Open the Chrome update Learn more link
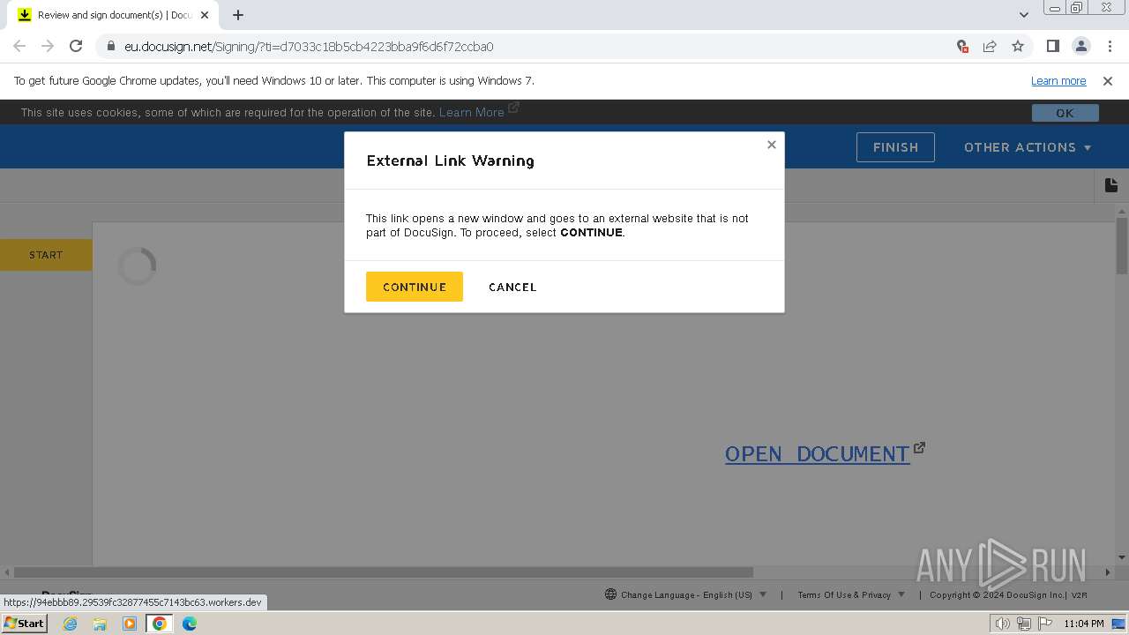1129x635 pixels. click(x=1058, y=80)
